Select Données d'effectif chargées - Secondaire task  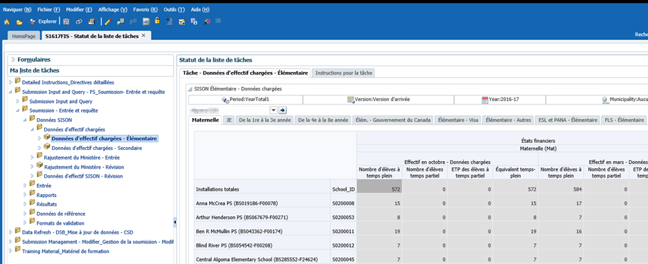(x=97, y=148)
